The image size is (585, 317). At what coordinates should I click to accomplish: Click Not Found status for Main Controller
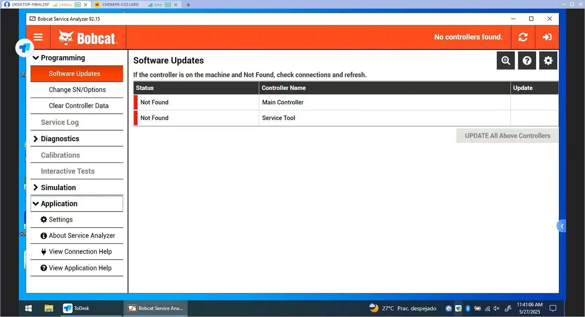tap(154, 102)
